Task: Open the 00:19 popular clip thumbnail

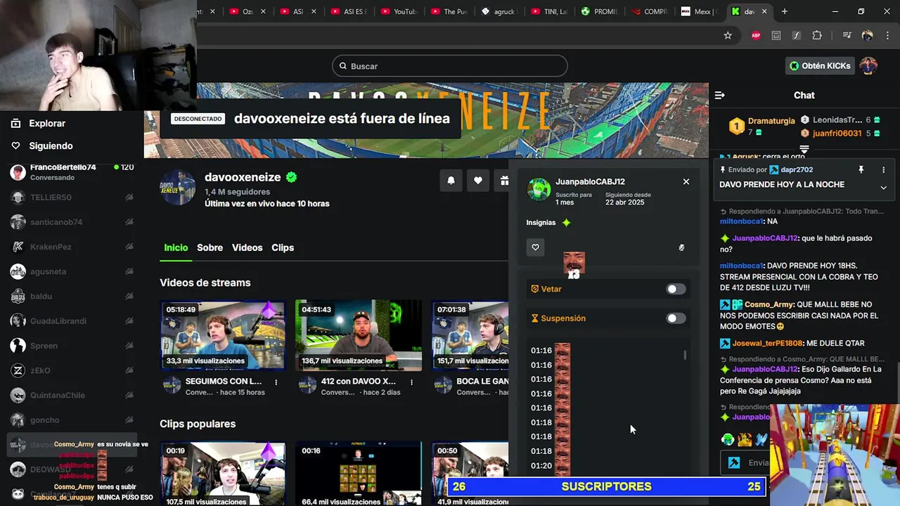Action: tap(222, 474)
